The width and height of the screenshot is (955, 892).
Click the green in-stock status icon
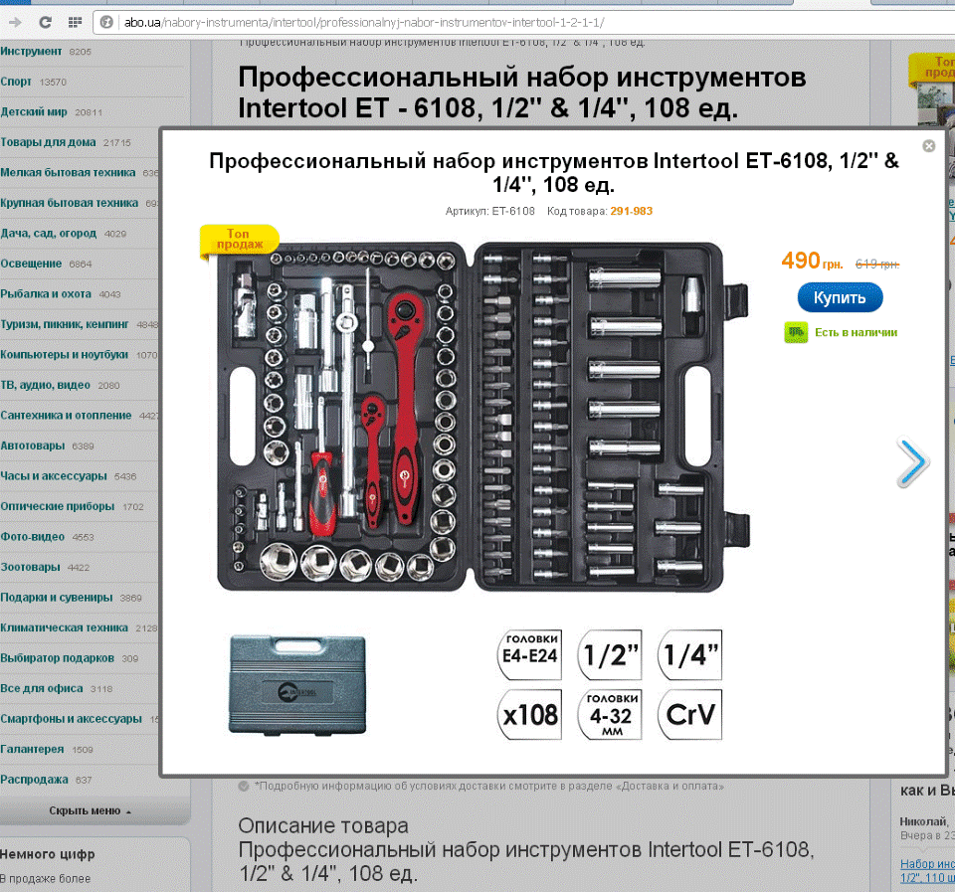[796, 332]
